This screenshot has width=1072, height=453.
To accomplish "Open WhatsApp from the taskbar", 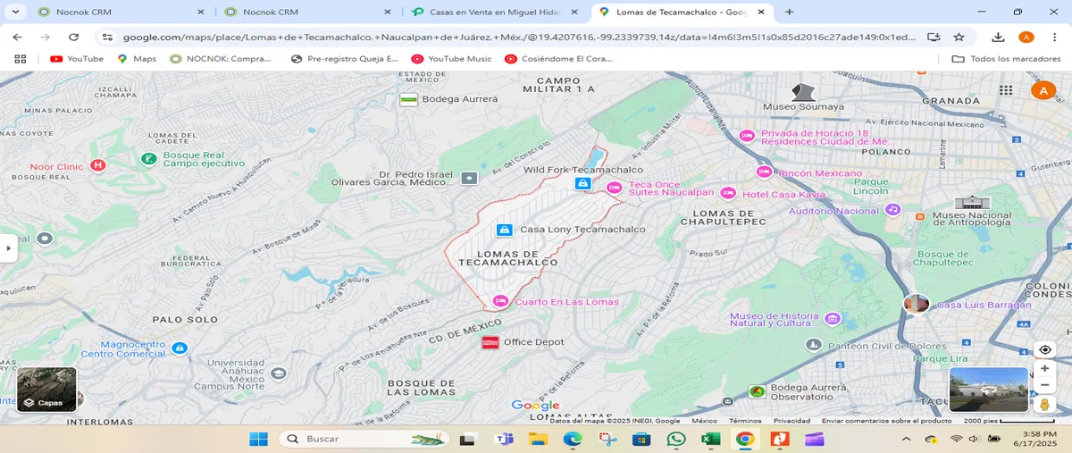I will coord(676,439).
